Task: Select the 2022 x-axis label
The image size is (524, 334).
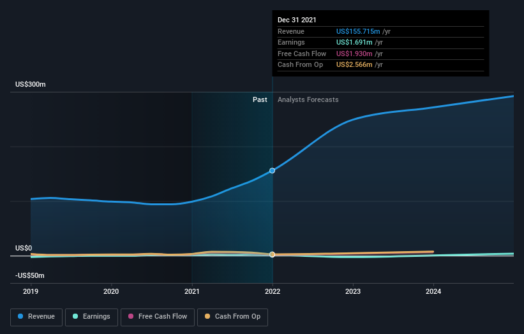Action: [x=273, y=291]
